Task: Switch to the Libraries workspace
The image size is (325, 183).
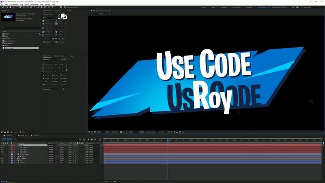Action: [249, 7]
